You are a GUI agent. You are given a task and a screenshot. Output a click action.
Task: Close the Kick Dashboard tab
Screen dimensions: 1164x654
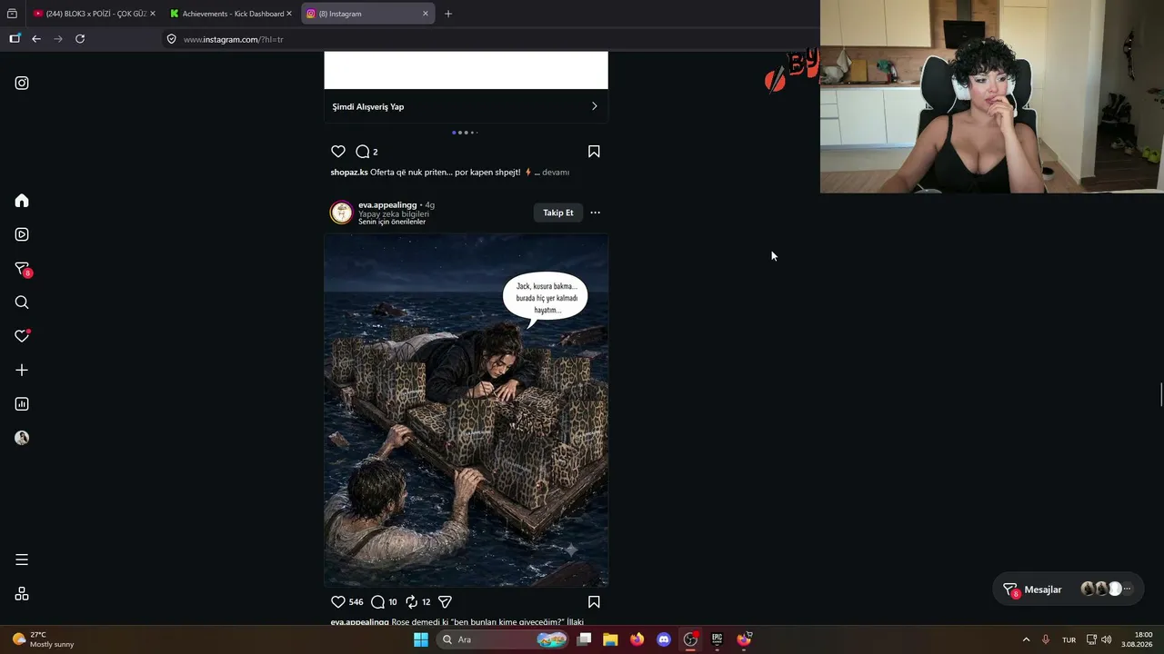tap(288, 14)
